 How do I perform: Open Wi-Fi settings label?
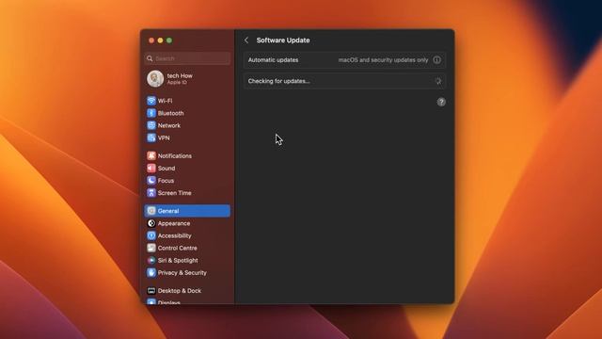166,101
